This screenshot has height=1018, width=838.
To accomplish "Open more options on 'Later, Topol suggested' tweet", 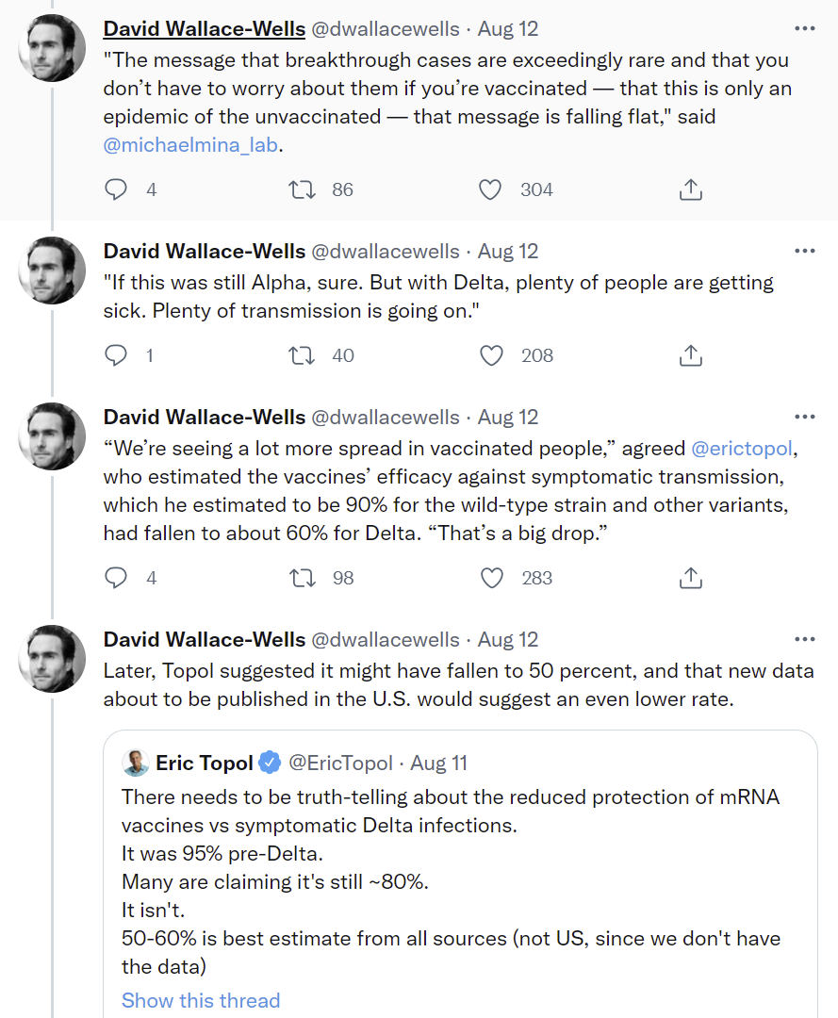I will point(804,640).
